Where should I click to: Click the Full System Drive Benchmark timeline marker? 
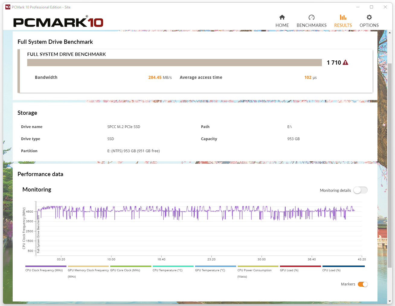(x=38, y=234)
